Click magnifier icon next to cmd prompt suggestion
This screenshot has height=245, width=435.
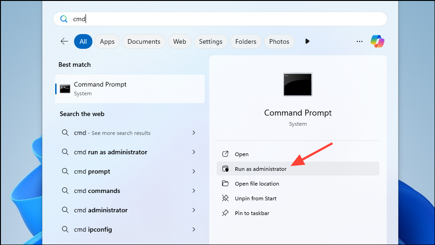pyautogui.click(x=65, y=171)
